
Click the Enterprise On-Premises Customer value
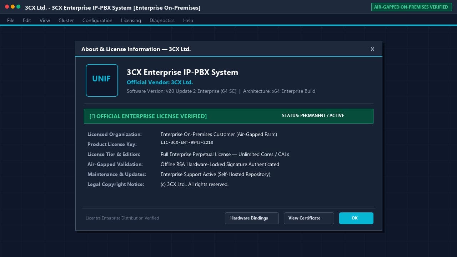(x=219, y=134)
